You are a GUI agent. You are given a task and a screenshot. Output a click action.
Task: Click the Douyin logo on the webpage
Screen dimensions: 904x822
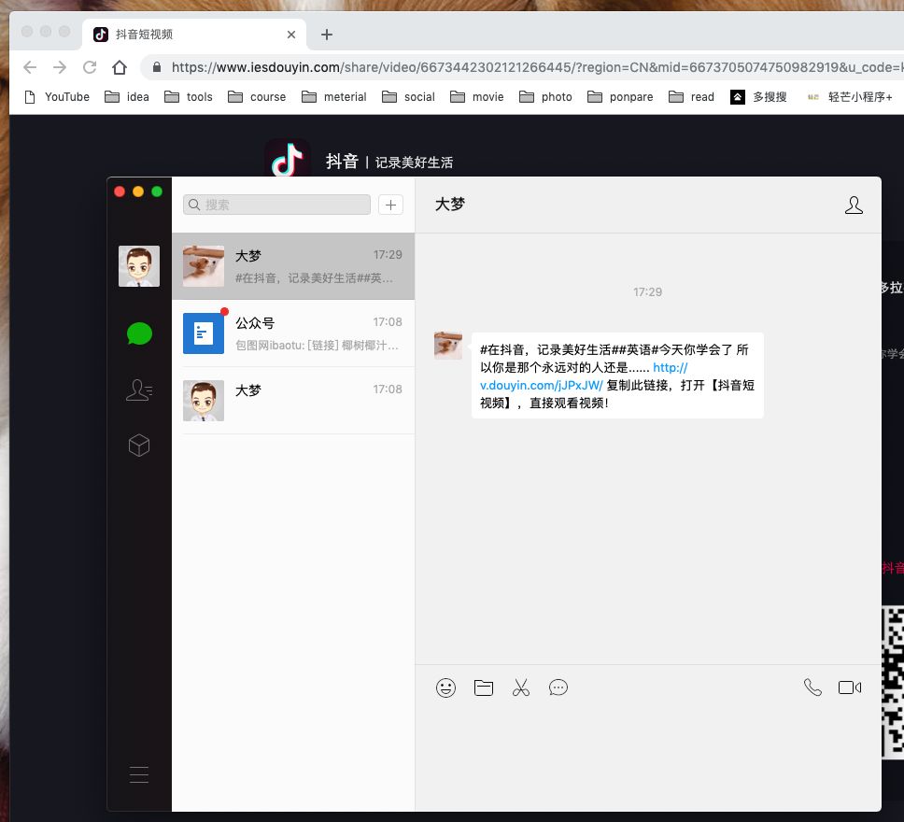coord(287,160)
